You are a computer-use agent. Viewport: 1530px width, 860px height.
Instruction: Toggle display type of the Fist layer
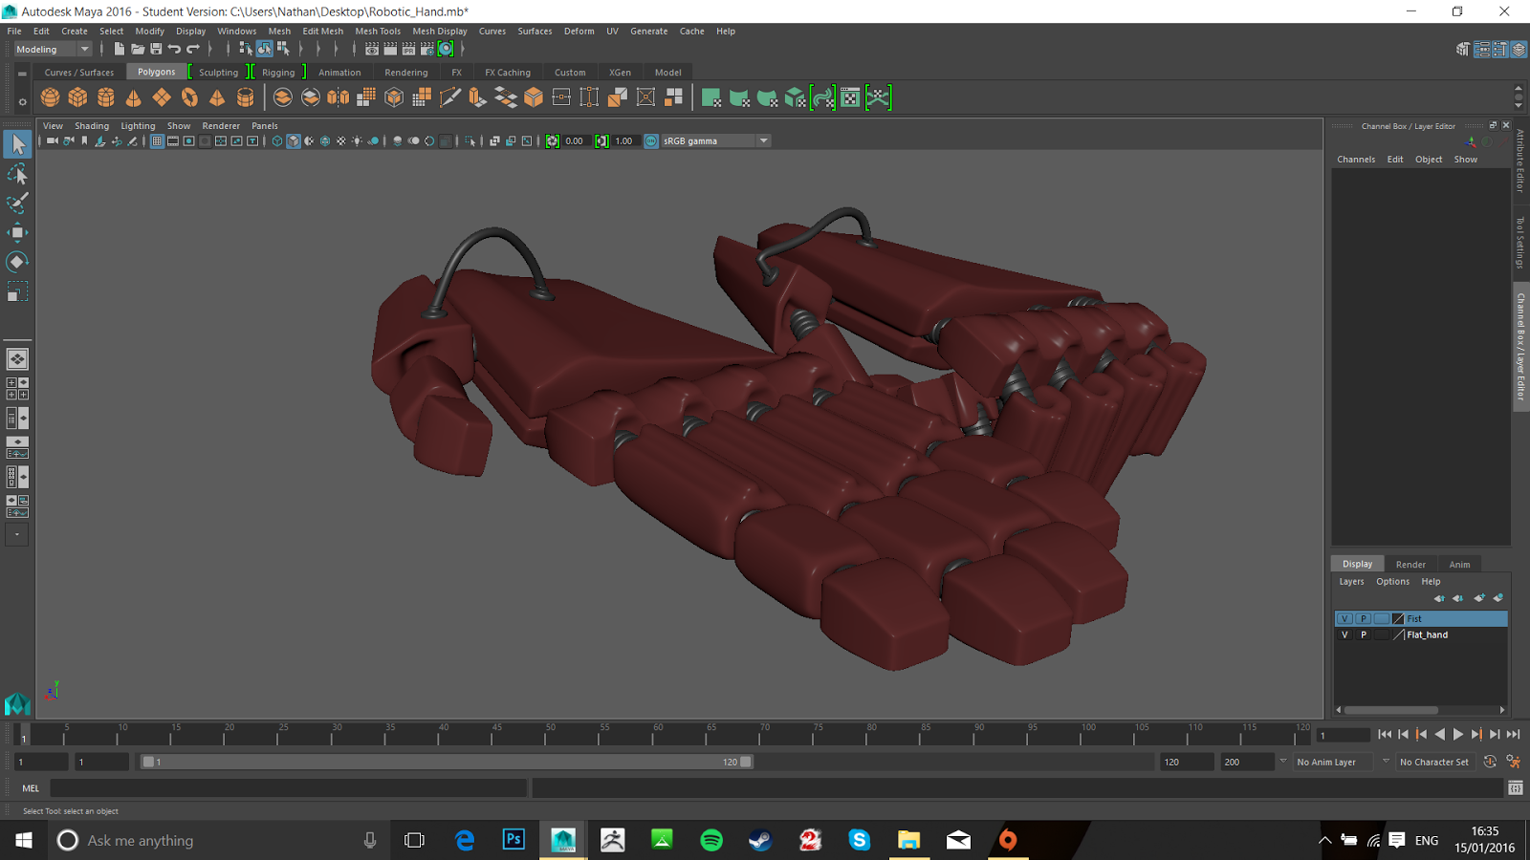pos(1382,618)
